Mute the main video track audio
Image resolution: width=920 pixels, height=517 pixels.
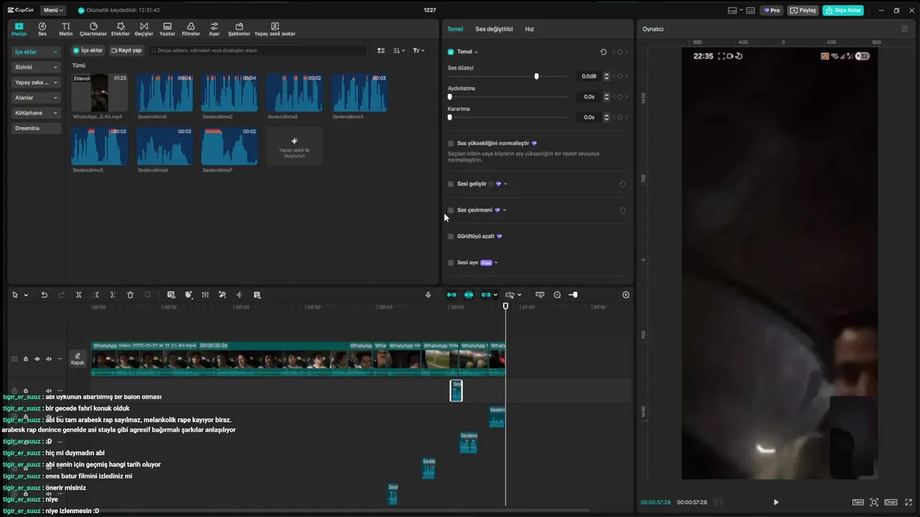[x=49, y=359]
